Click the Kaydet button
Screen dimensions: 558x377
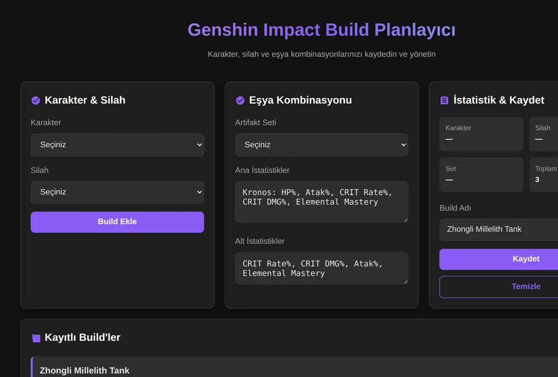pos(498,259)
